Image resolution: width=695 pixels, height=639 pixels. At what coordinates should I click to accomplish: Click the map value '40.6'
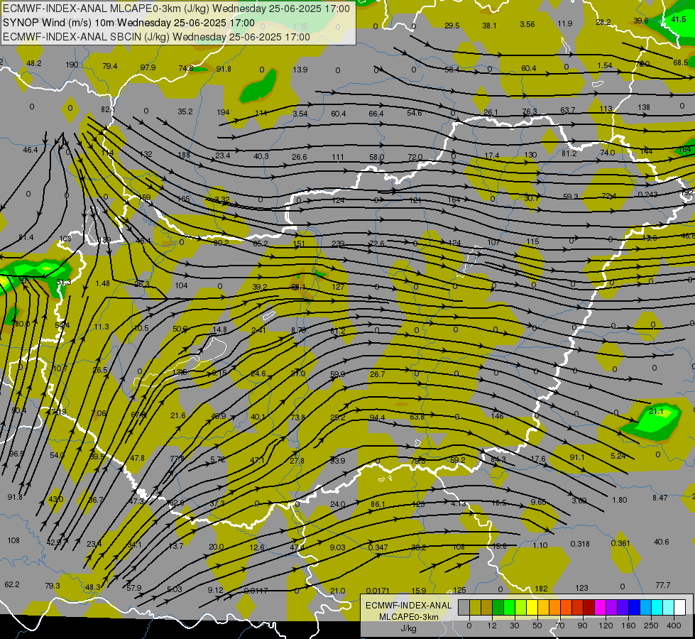(x=662, y=542)
